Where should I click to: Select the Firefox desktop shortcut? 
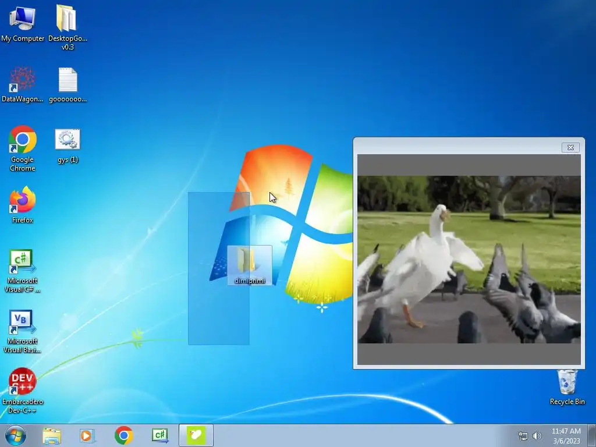23,204
